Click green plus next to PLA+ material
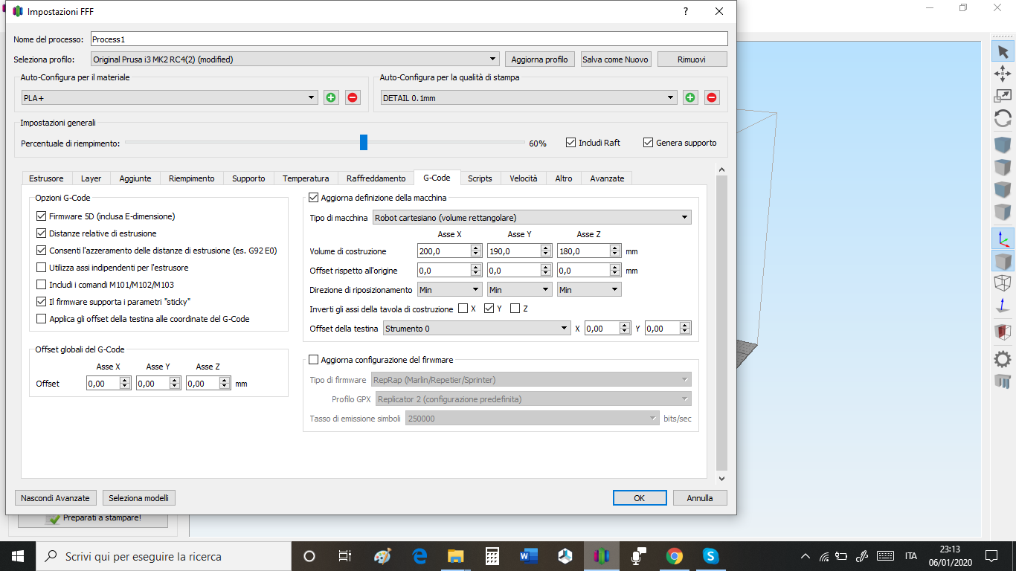The width and height of the screenshot is (1016, 571). pos(331,97)
